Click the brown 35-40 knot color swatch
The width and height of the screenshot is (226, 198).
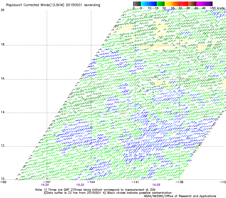point(192,4)
